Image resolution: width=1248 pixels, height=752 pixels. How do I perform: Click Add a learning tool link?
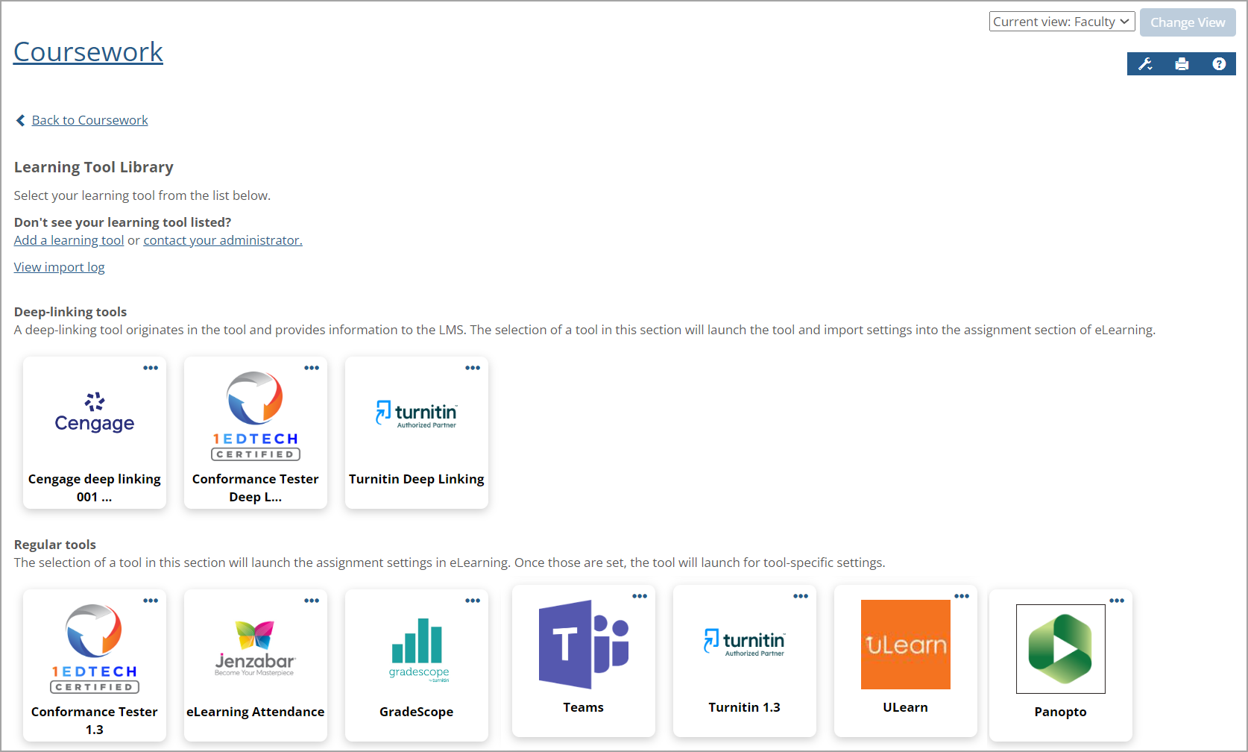69,240
